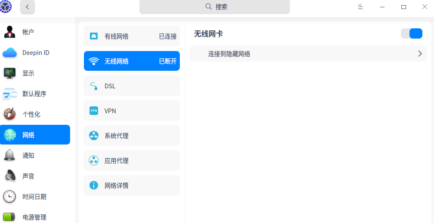The image size is (434, 223).
Task: Expand the chevron beside 连接到隐藏网络
Action: coord(420,54)
